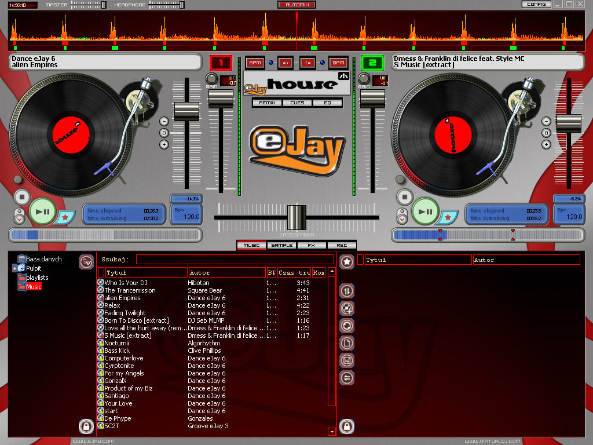The width and height of the screenshot is (593, 445).
Task: Sort the playlist by its Autor column header
Action: (x=526, y=260)
